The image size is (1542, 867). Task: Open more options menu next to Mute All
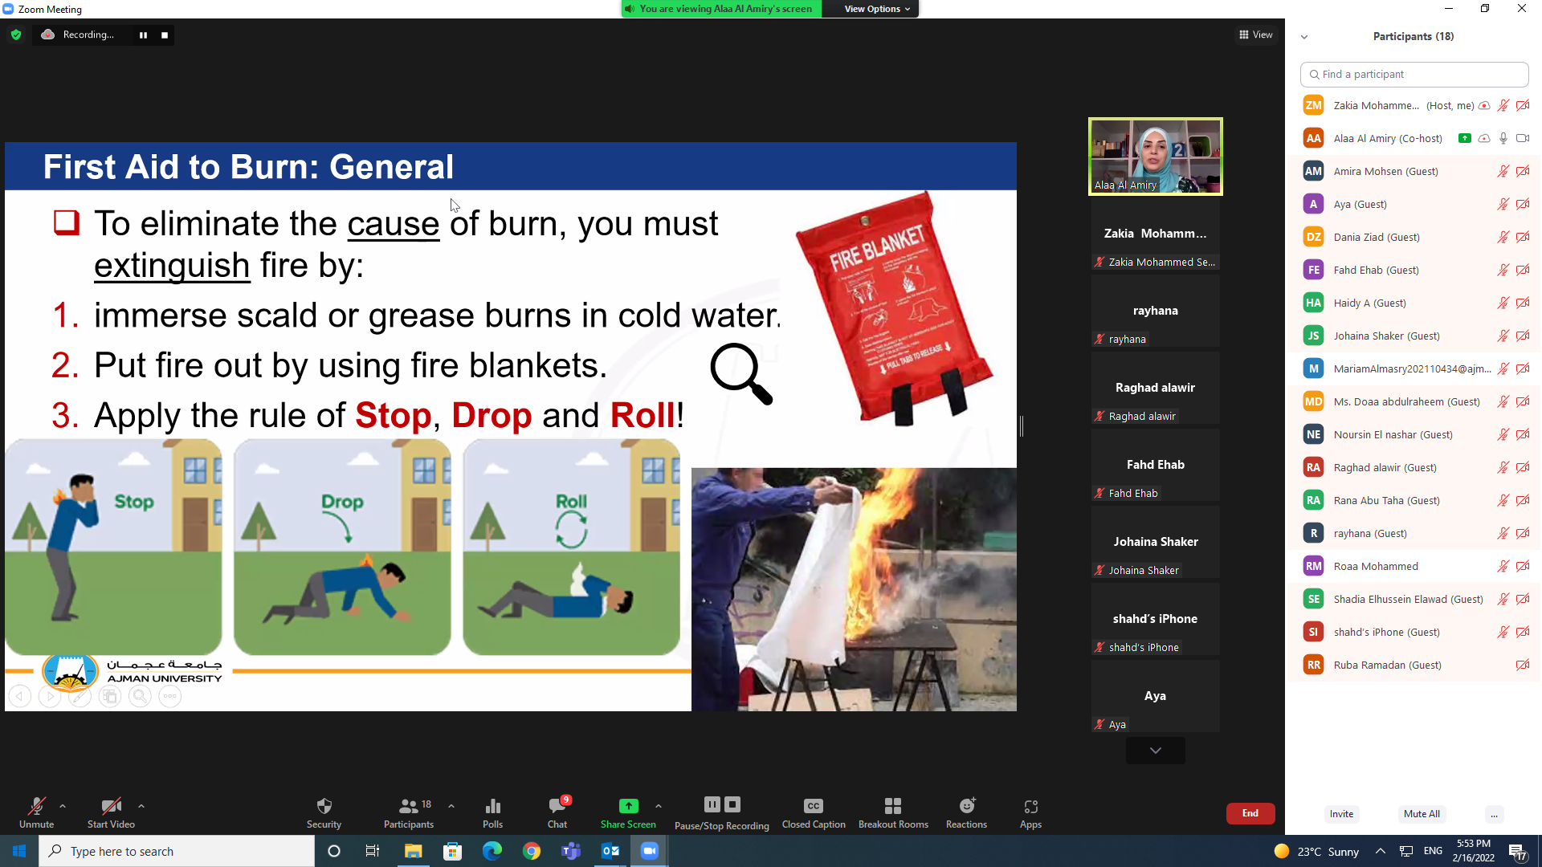(1494, 814)
